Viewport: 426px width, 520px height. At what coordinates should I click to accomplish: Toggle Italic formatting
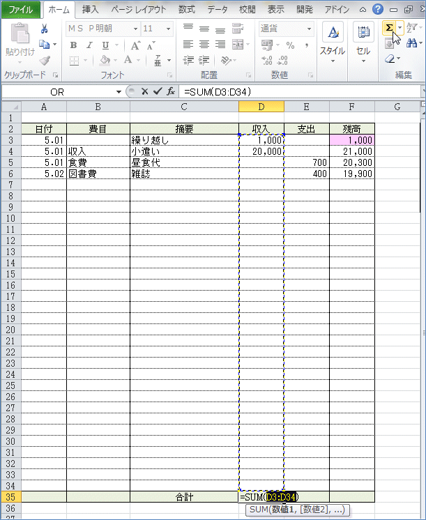[x=89, y=45]
